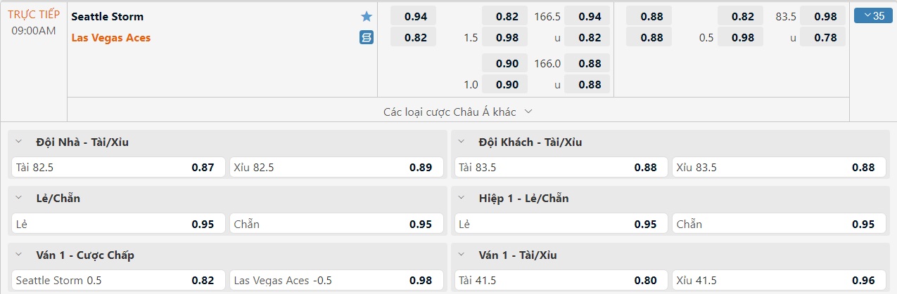Select Tài 82.5 at odds 0.87
The width and height of the screenshot is (897, 294).
tap(117, 168)
